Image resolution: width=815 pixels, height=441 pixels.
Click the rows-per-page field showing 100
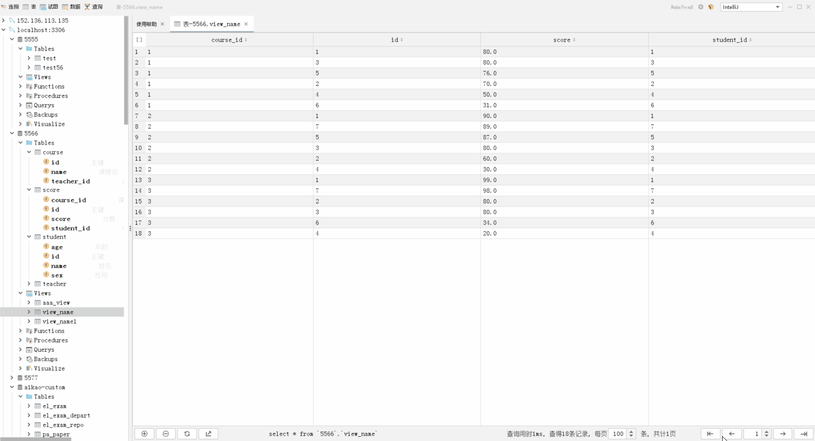point(618,434)
